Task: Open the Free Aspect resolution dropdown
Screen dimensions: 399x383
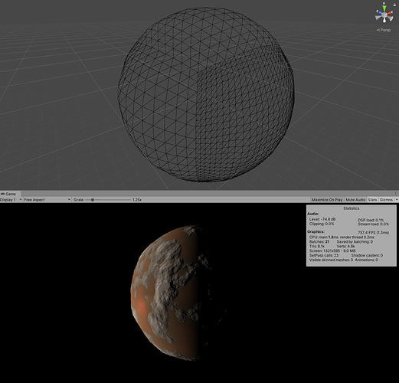Action: click(x=47, y=200)
